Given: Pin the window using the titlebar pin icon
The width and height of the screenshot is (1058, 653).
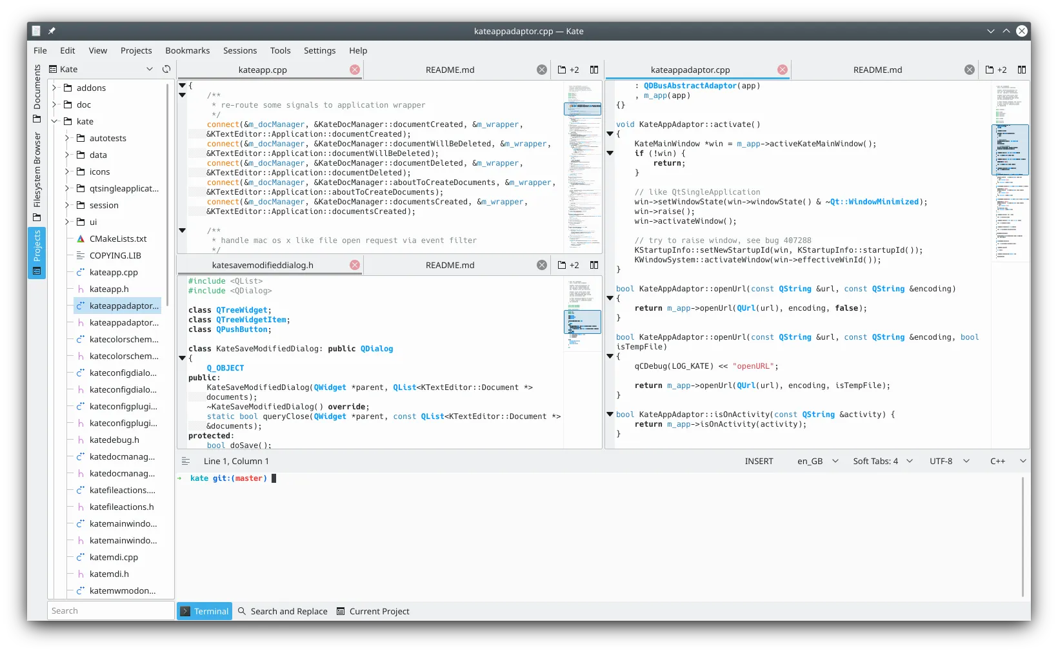Looking at the screenshot, I should [x=52, y=30].
